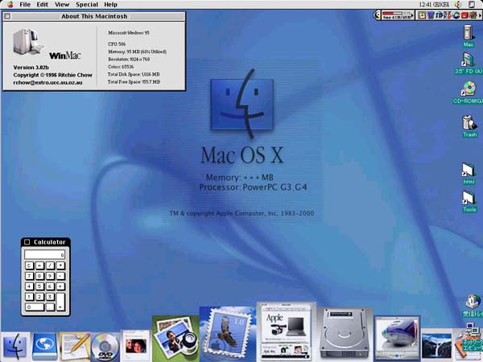Click the Finder face icon in dock
This screenshot has width=483, height=362.
[x=14, y=346]
